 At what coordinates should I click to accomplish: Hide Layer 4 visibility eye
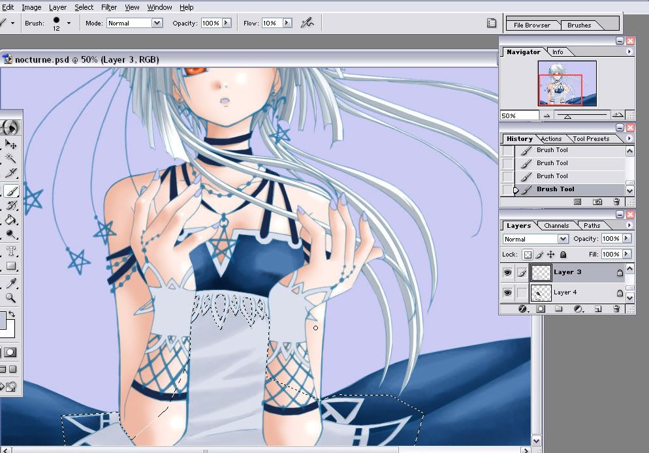pos(507,293)
